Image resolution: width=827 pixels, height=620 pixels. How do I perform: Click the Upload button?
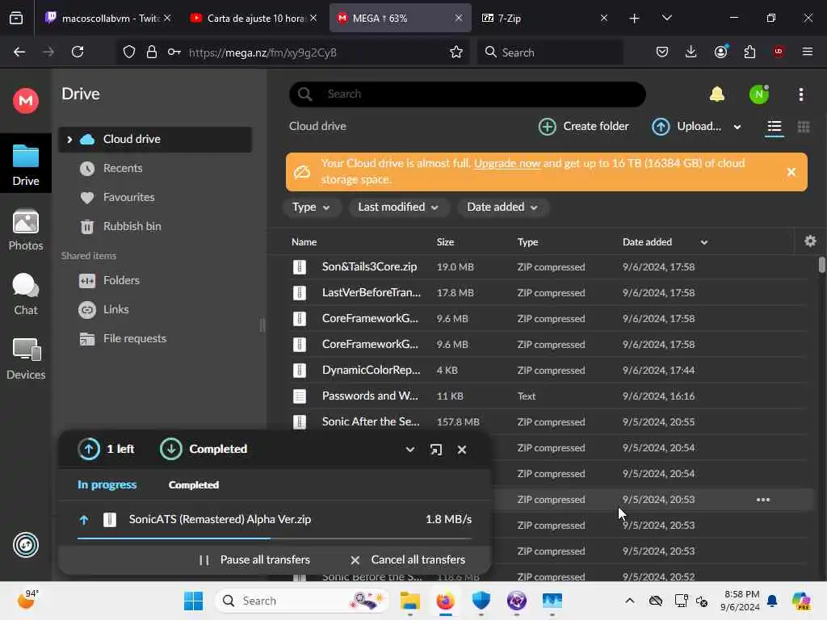(x=686, y=127)
